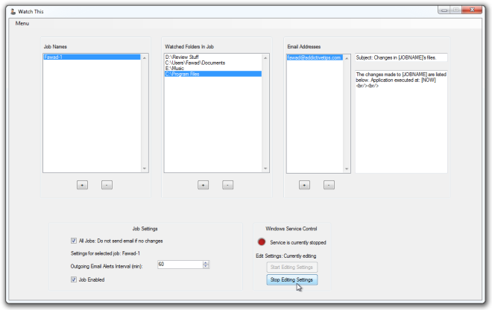Screen dimensions: 492x310
Task: Click the email body message text area
Action: [x=401, y=121]
